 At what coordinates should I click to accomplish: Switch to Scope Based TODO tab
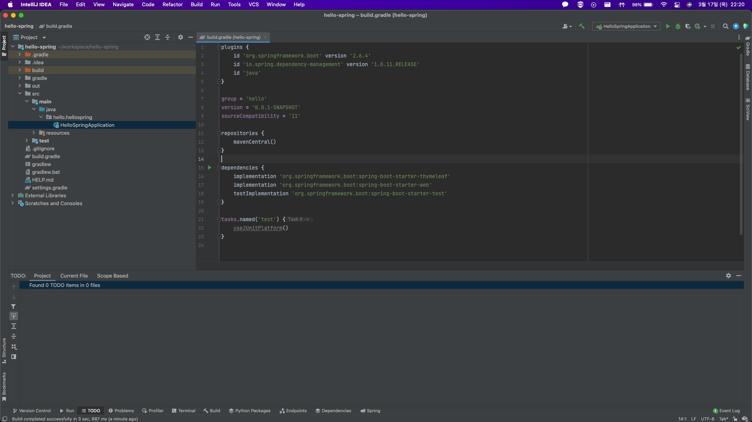tap(112, 276)
